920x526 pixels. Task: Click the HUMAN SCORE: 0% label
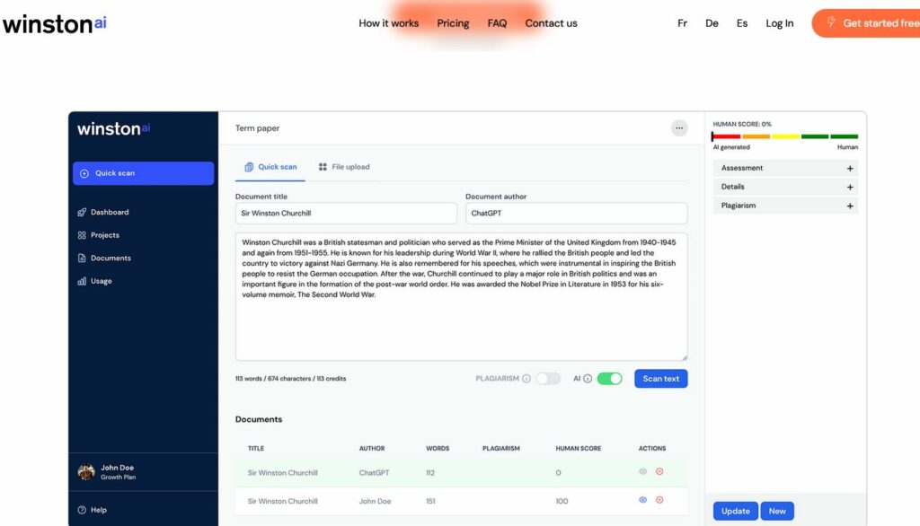[x=742, y=124]
